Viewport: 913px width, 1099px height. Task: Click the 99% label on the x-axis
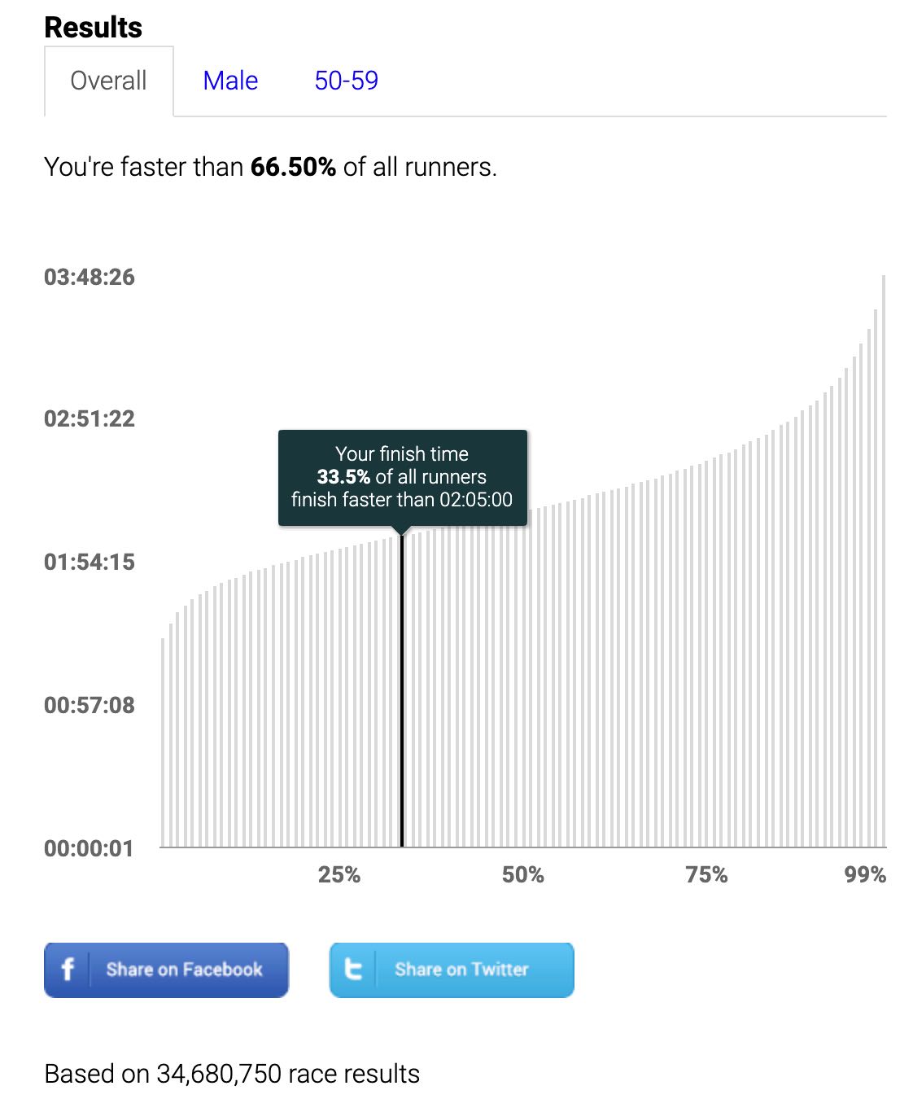(864, 874)
